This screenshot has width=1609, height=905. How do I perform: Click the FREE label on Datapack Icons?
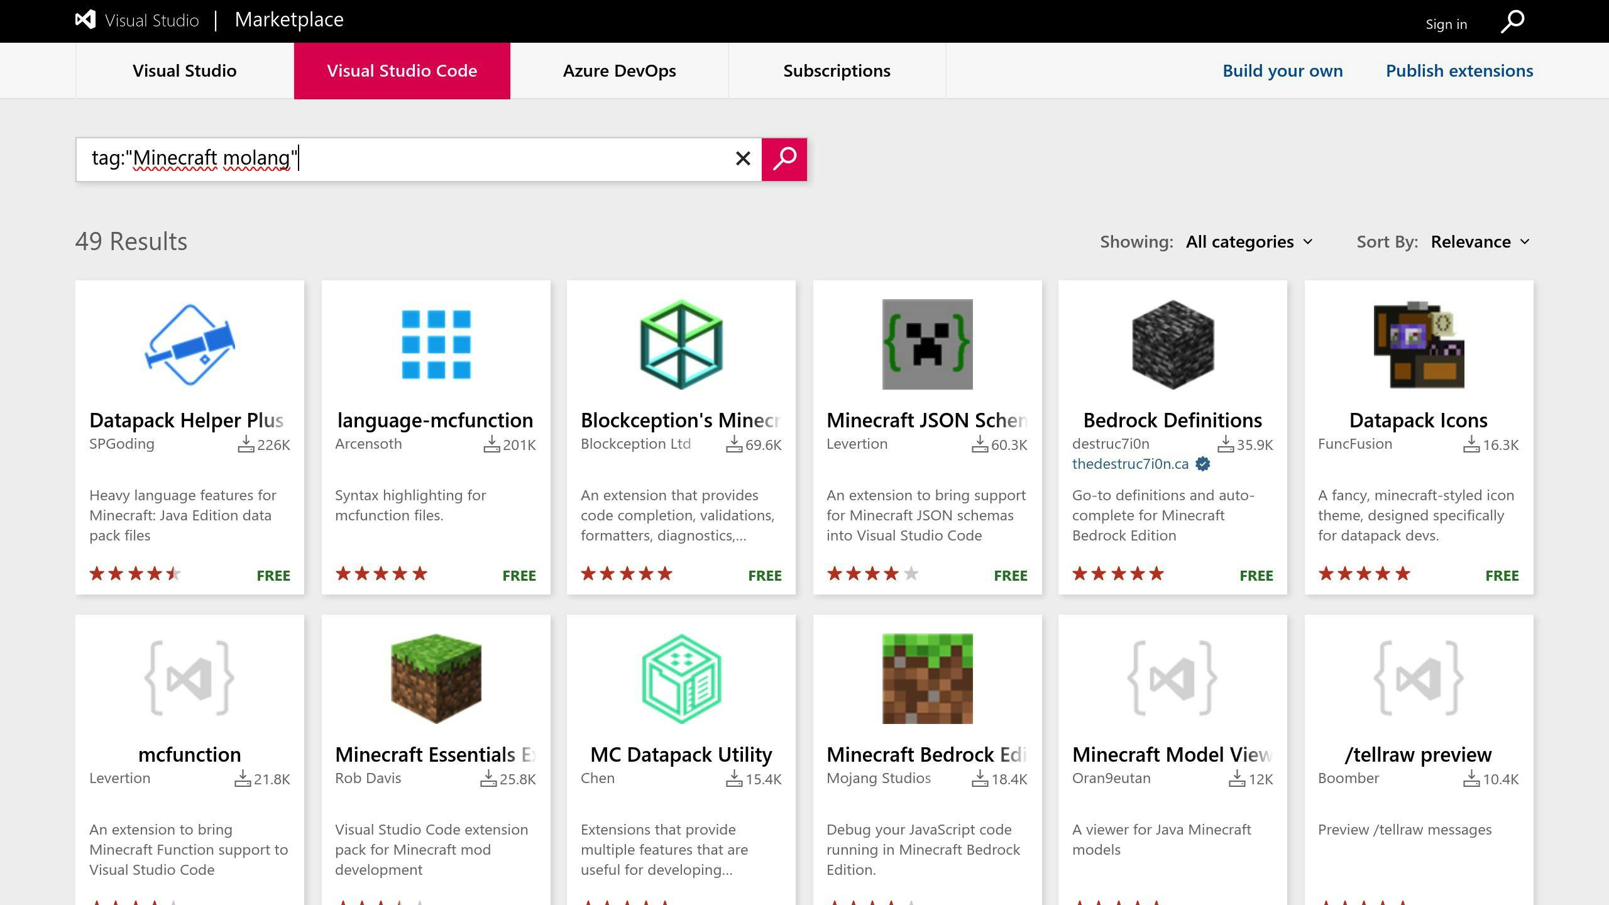pos(1502,576)
